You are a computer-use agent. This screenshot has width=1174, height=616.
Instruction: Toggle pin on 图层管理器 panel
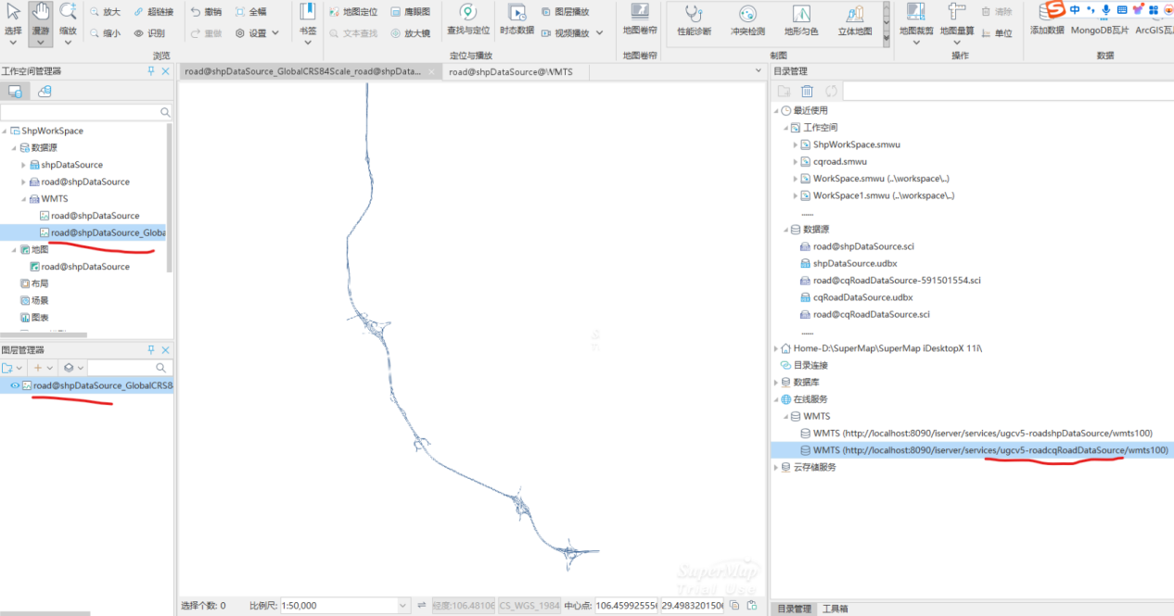click(151, 350)
